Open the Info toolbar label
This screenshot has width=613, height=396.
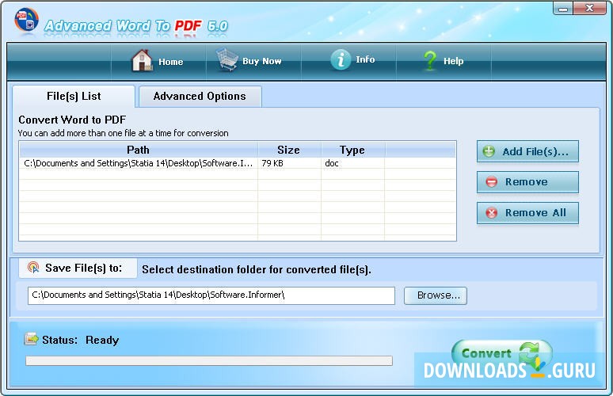click(x=365, y=59)
